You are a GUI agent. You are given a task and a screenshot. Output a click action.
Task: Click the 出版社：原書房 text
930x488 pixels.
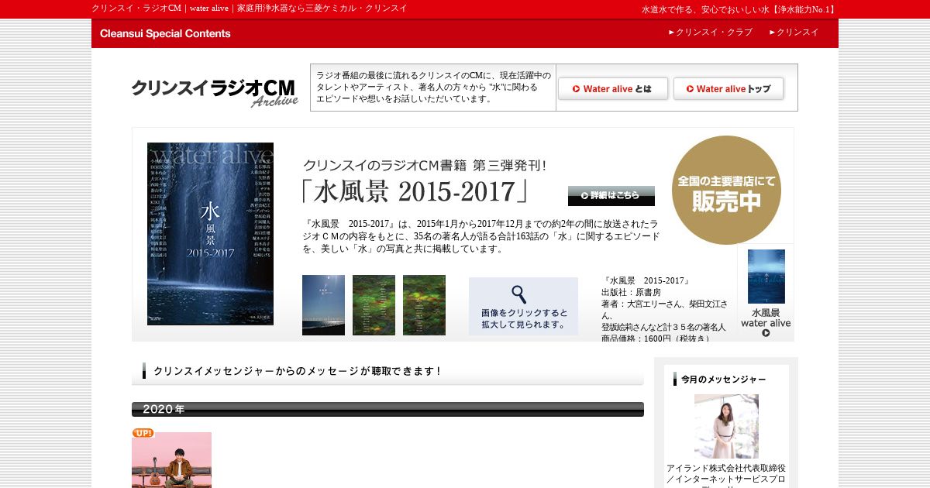coord(631,292)
